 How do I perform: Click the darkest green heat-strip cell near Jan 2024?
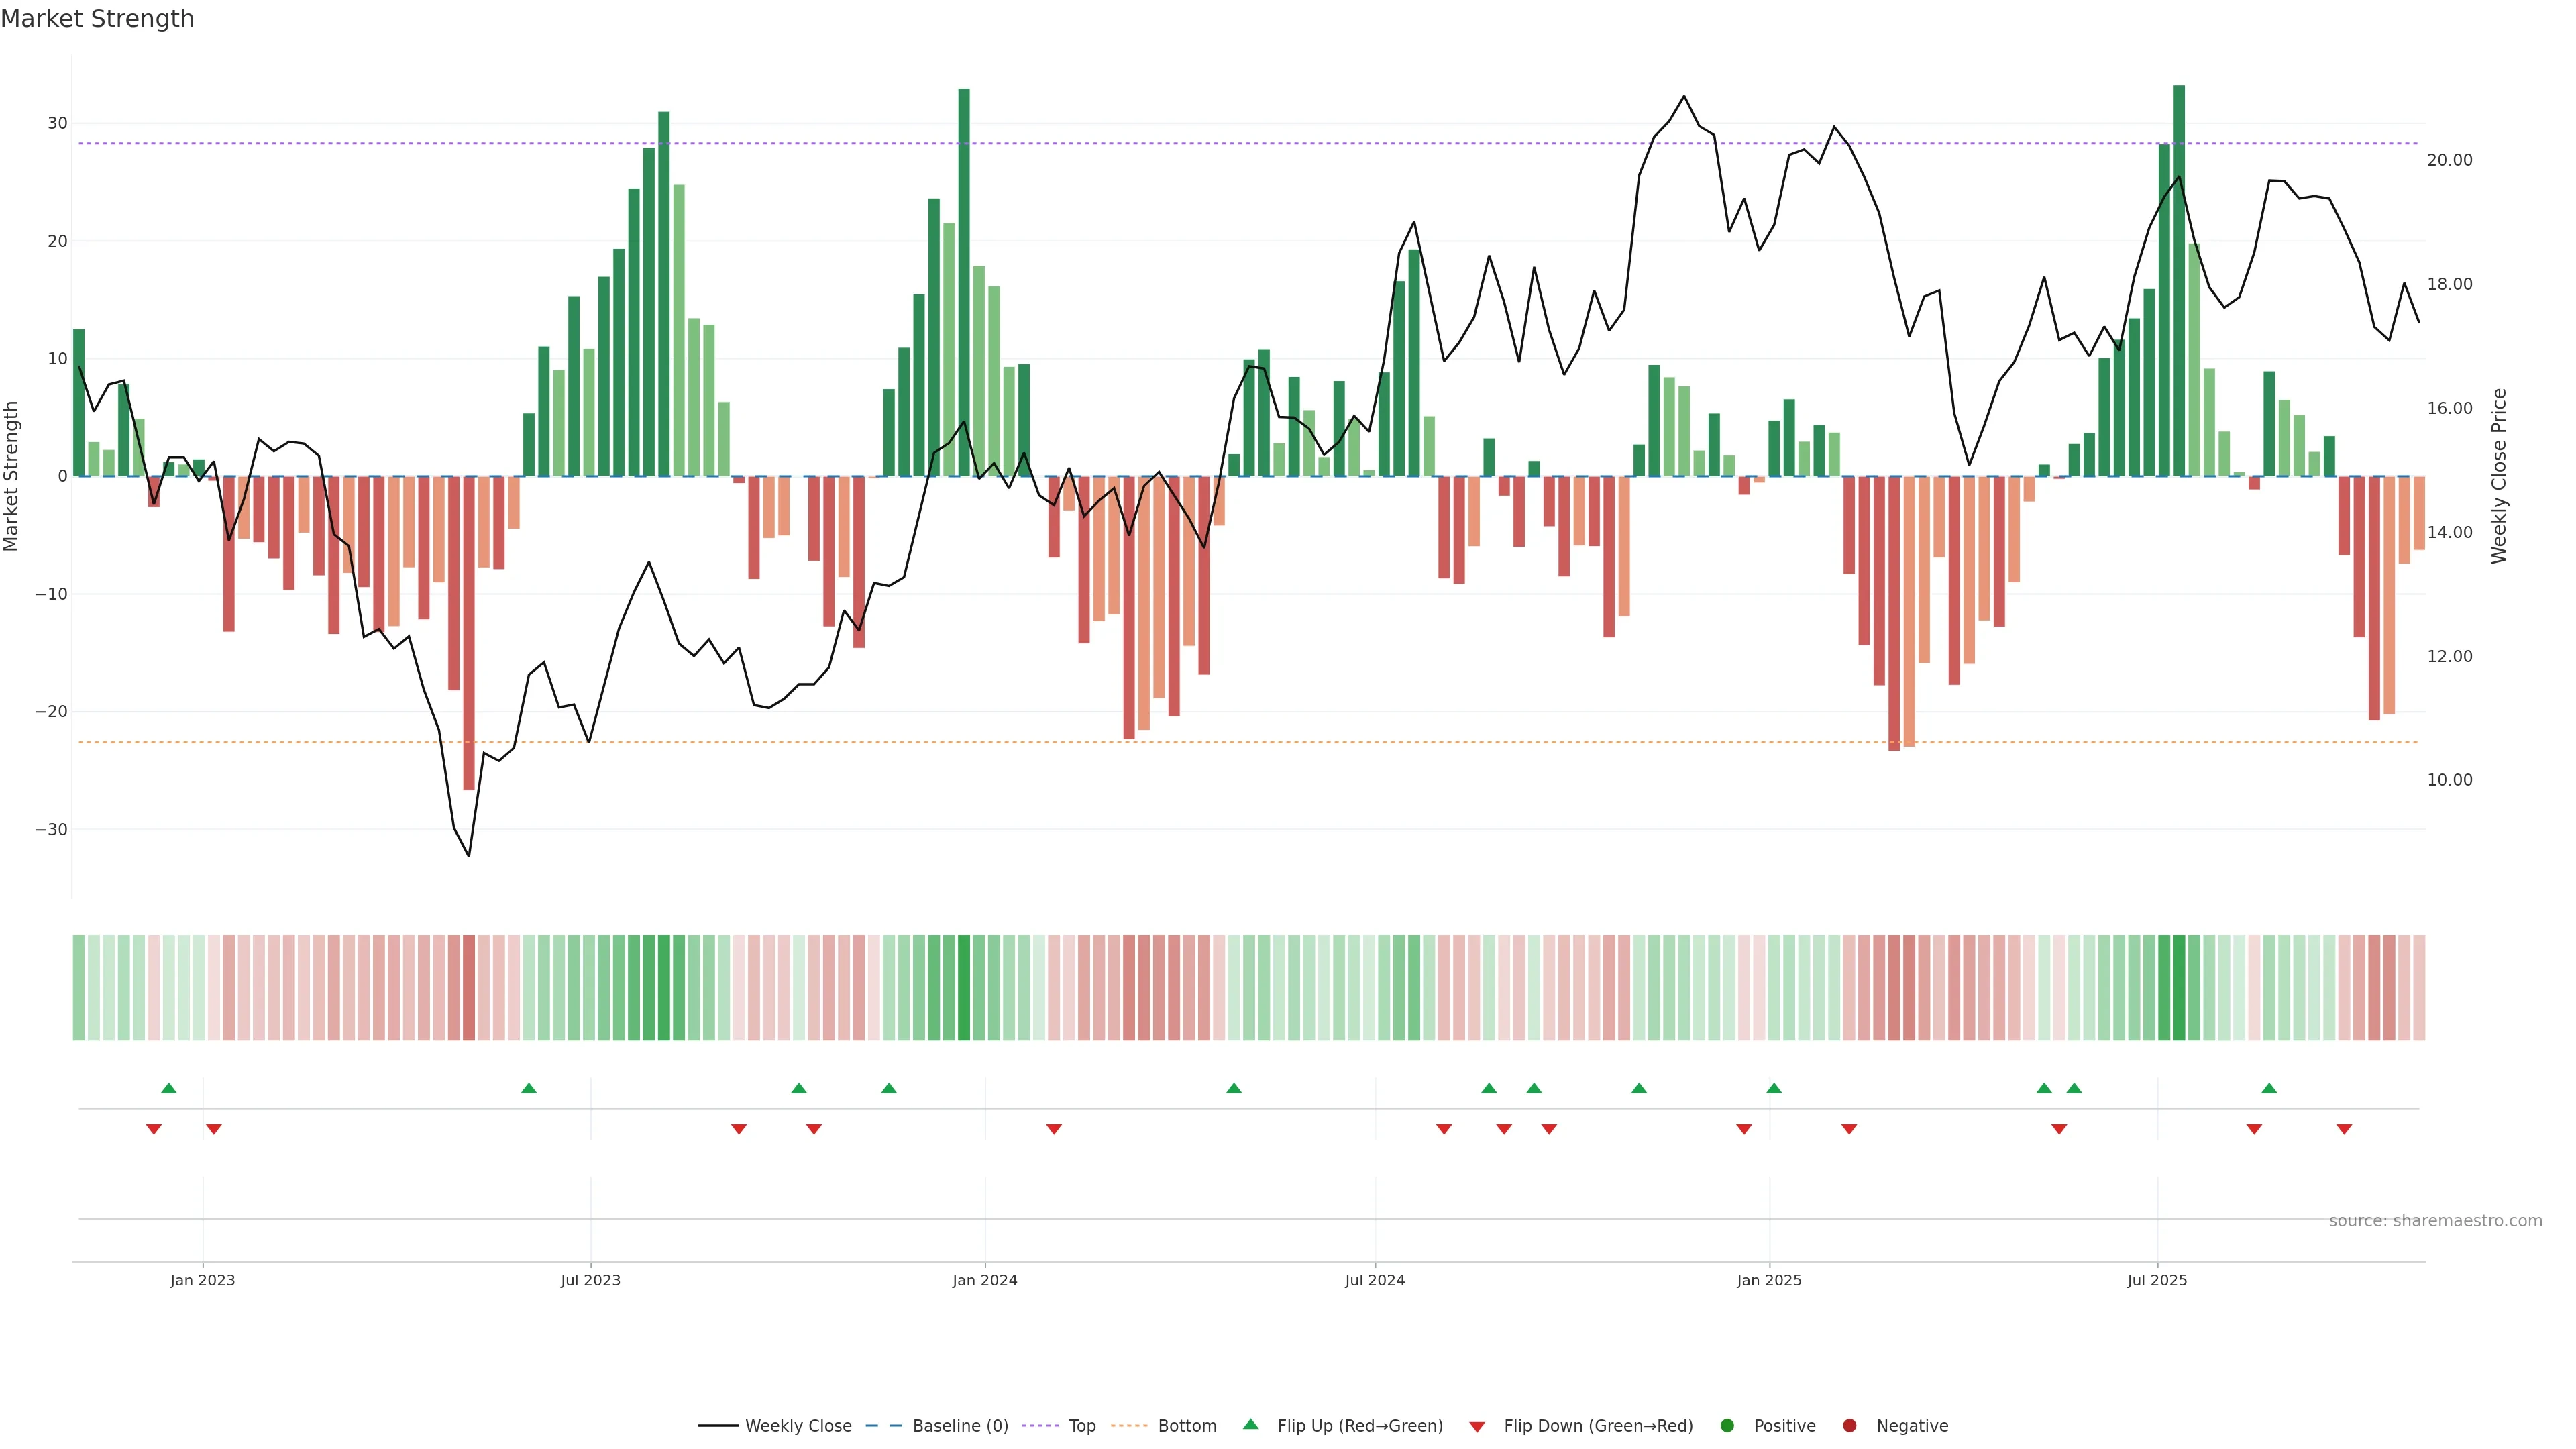click(964, 988)
